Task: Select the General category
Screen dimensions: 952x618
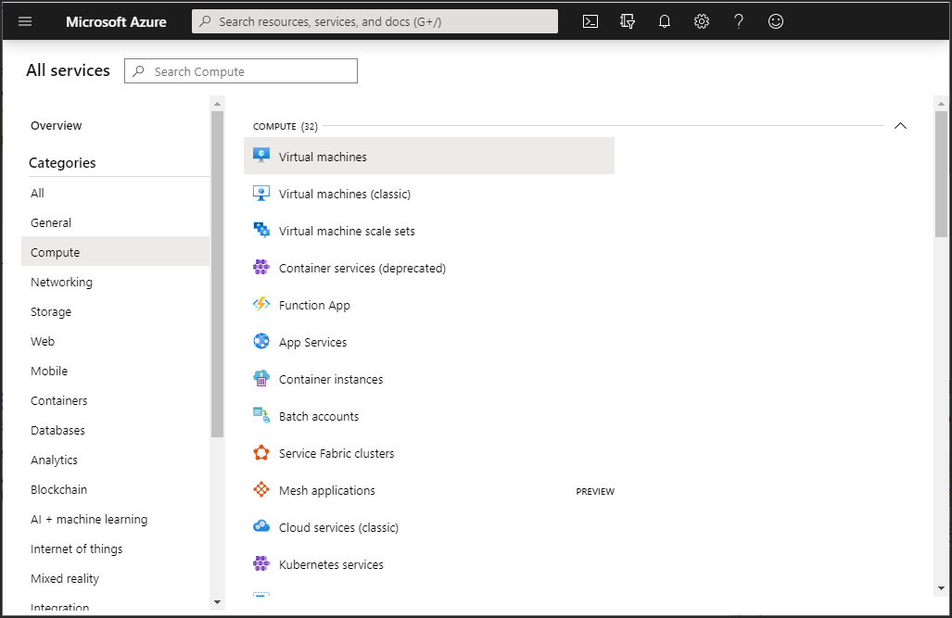Action: coord(115,222)
